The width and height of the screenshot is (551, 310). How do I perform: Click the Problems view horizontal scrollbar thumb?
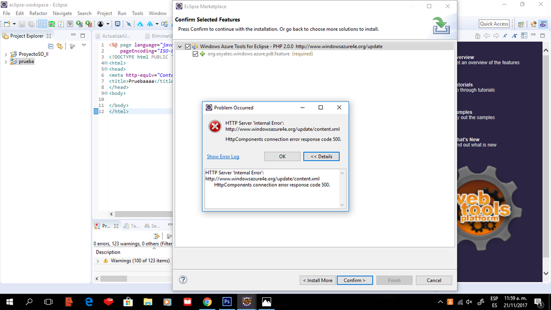[x=114, y=279]
